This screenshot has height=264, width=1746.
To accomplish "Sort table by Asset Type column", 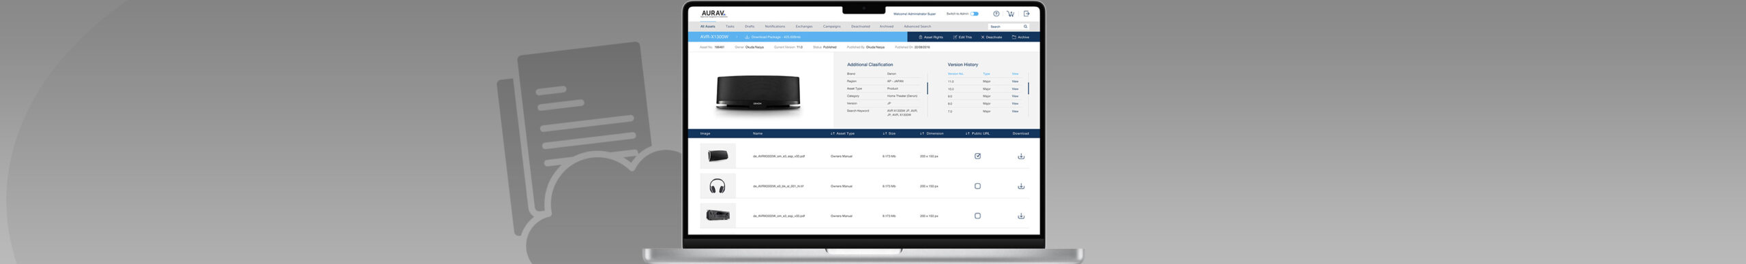I will pos(842,133).
